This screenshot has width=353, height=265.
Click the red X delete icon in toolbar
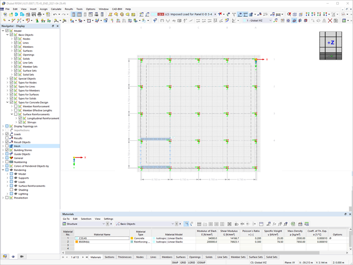(x=330, y=20)
